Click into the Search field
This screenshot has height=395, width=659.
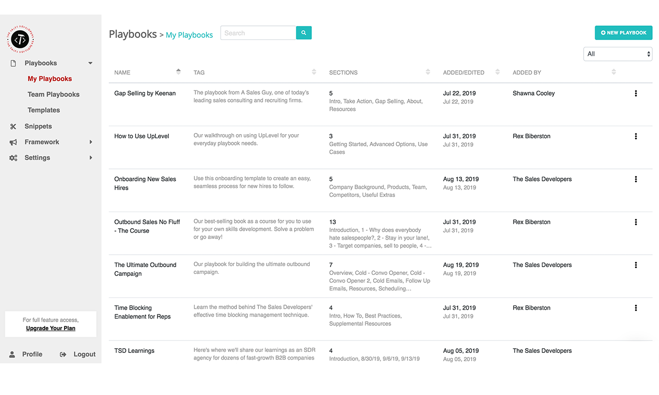[258, 33]
